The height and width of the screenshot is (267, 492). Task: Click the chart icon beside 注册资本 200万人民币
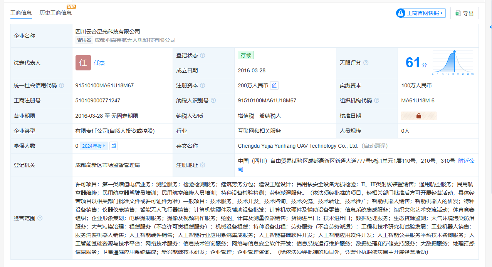click(274, 85)
